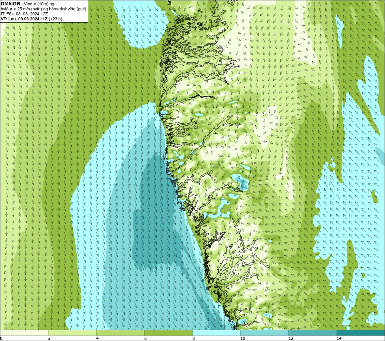Click the 10–12 m/s turquoise swatch
Image resolution: width=385 pixels, height=341 pixels.
click(265, 333)
